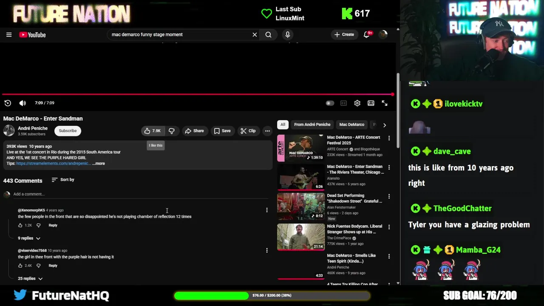Dislike the Enter Sandman video
The width and height of the screenshot is (544, 306).
tap(171, 131)
